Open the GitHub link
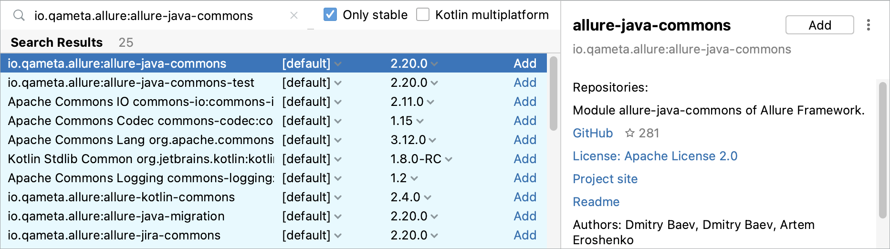This screenshot has height=249, width=890. [x=593, y=133]
